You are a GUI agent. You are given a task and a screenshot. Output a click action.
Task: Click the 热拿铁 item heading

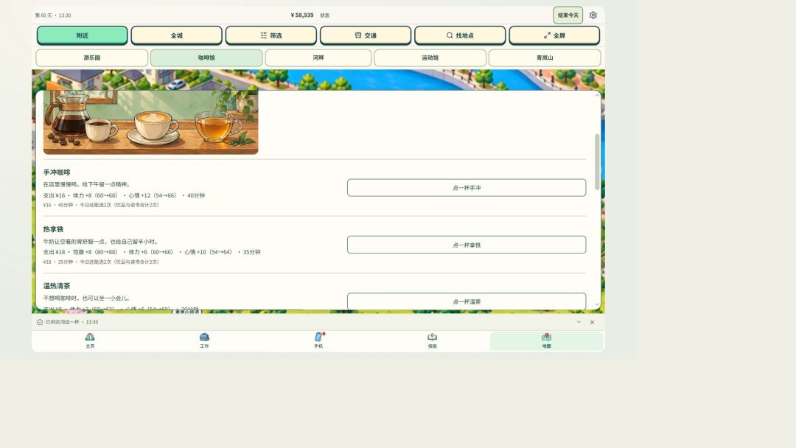pyautogui.click(x=53, y=229)
